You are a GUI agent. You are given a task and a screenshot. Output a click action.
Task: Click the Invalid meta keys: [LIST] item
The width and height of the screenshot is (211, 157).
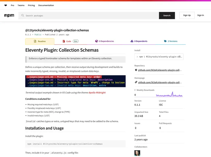coord(38,116)
